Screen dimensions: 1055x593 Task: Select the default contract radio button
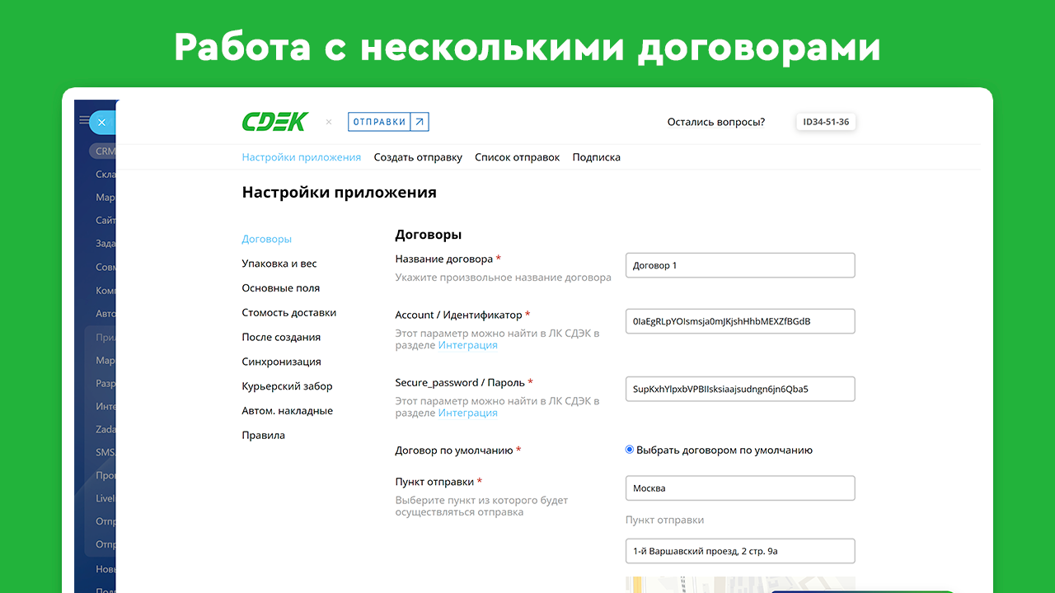click(x=630, y=450)
